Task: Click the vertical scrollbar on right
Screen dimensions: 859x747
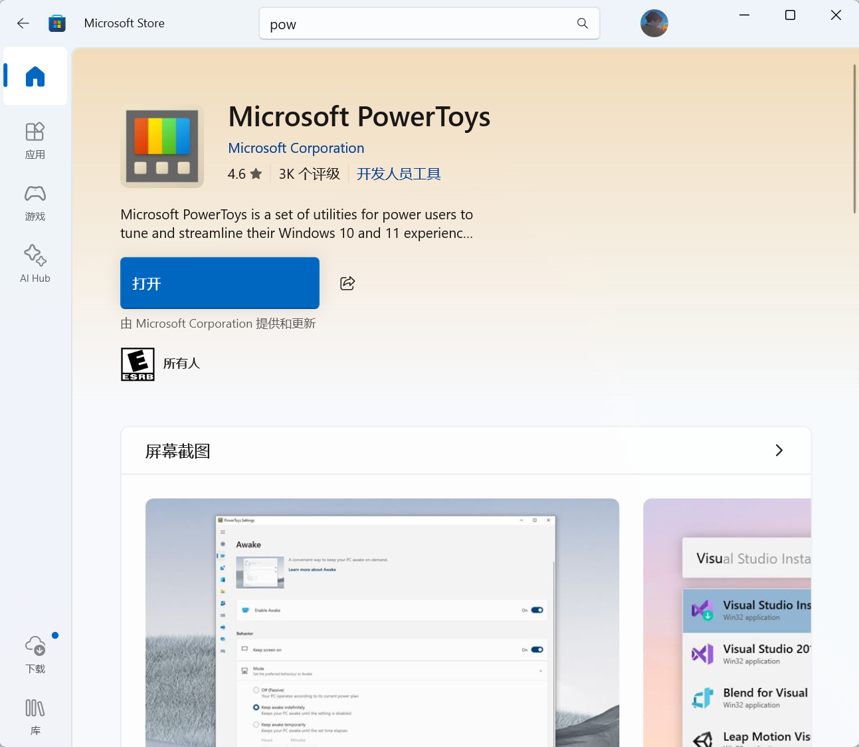Action: (x=854, y=140)
